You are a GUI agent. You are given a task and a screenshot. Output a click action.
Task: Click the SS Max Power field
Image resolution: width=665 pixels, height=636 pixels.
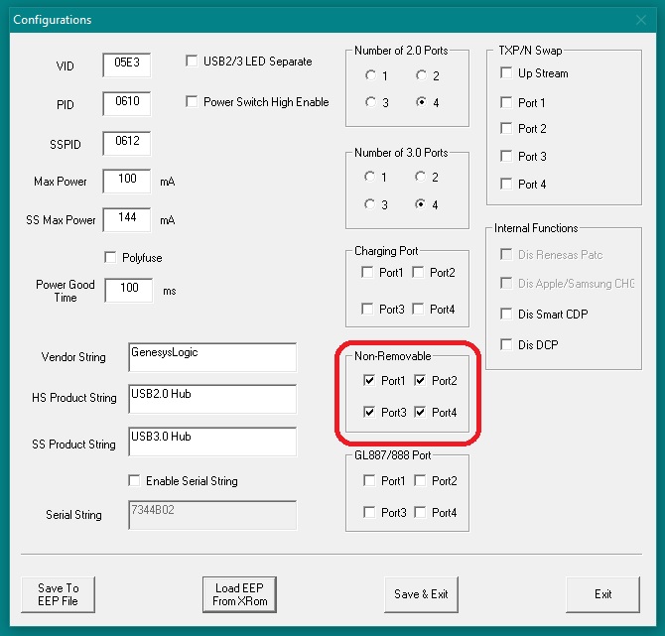pos(126,220)
